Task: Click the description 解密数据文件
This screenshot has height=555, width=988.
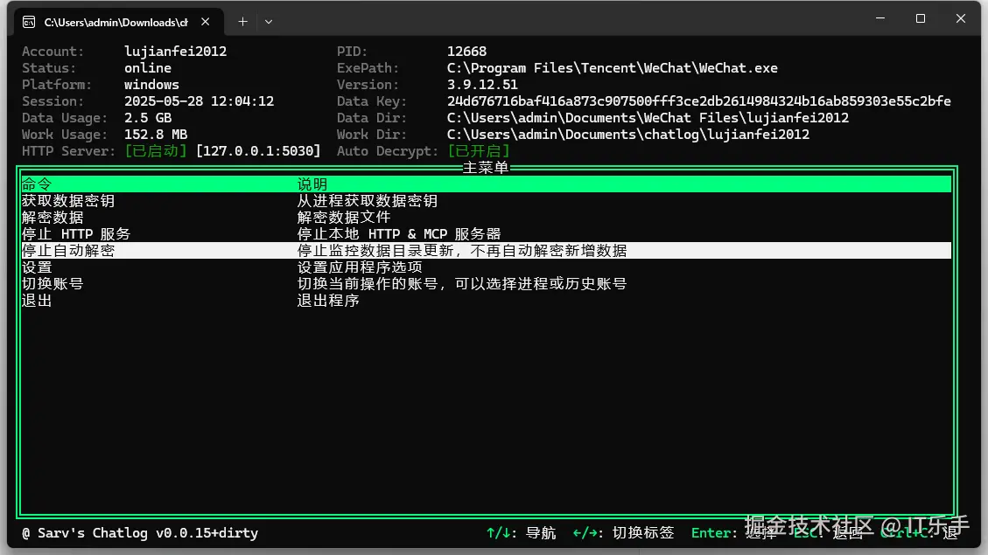Action: point(344,217)
